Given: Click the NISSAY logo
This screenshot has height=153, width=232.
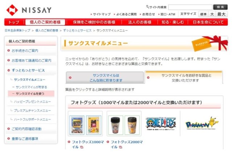Looking at the screenshot, I should pos(29,10).
